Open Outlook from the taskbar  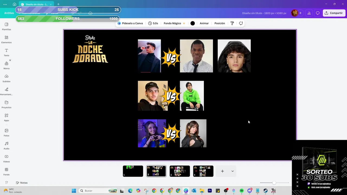tap(194, 191)
